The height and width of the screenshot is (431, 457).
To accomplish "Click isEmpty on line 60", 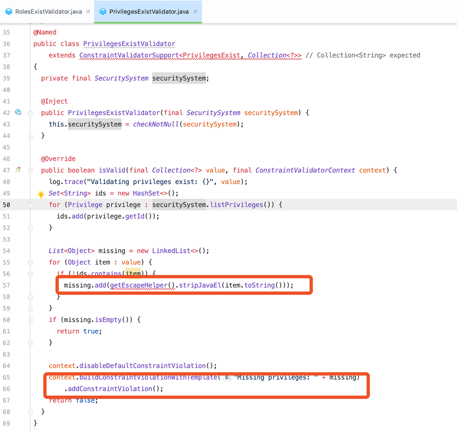I will [x=108, y=320].
